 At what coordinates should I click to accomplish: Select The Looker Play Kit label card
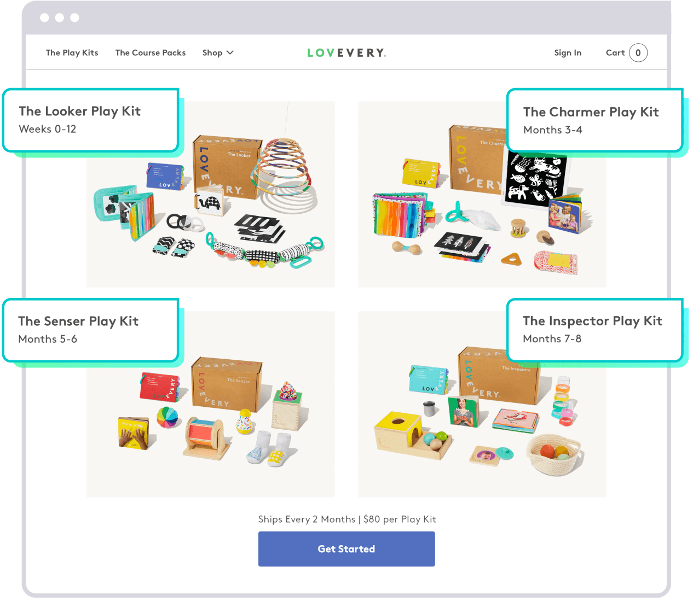[x=91, y=120]
